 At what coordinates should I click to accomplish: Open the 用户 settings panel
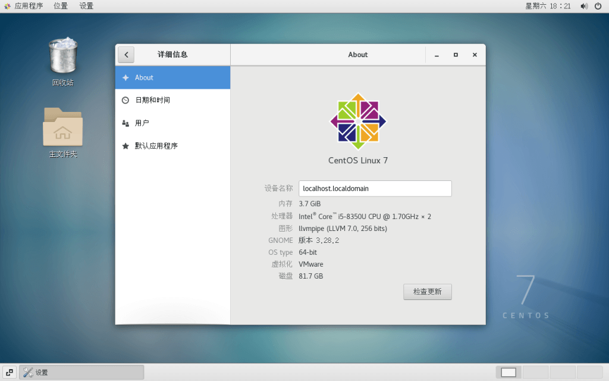[173, 123]
